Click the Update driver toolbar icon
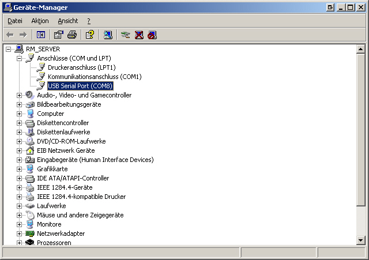Viewport: 369px width, 260px height. pyautogui.click(x=125, y=35)
